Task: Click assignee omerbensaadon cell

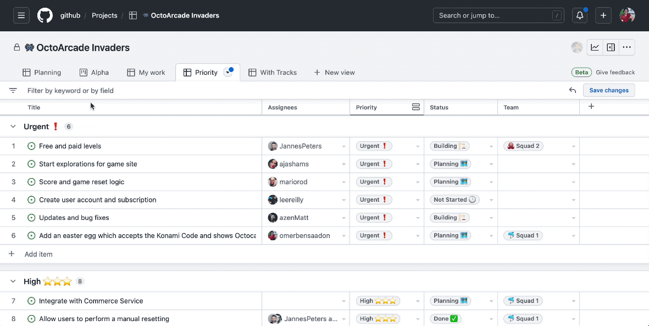Action: [306, 236]
